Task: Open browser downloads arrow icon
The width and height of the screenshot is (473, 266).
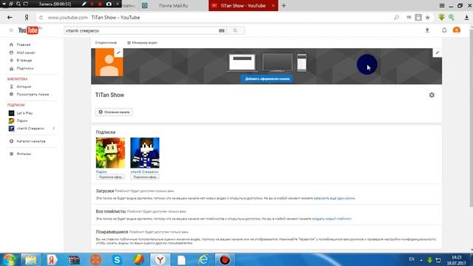Action: pos(466,18)
